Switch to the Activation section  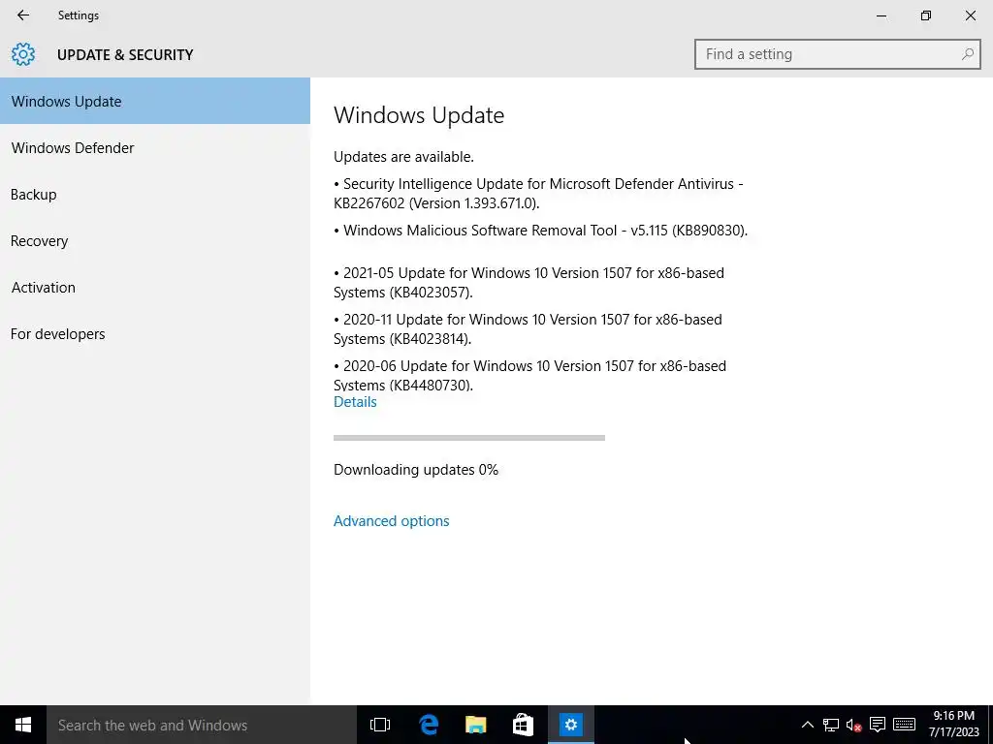point(155,287)
